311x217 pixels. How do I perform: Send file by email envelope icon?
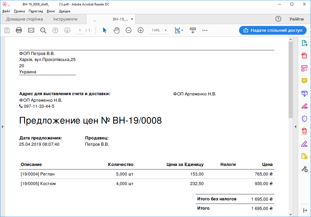coord(31,30)
